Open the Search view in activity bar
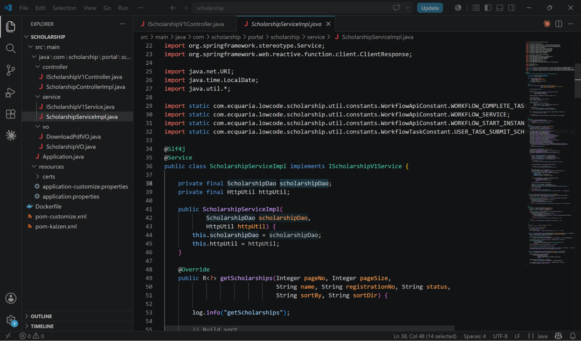581x341 pixels. pyautogui.click(x=11, y=48)
